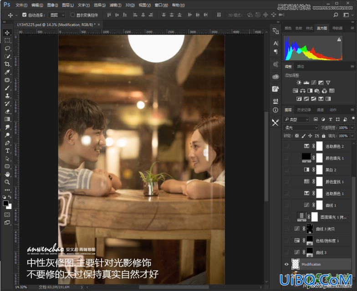Lock all layer attributes
The width and height of the screenshot is (357, 291).
(x=323, y=135)
